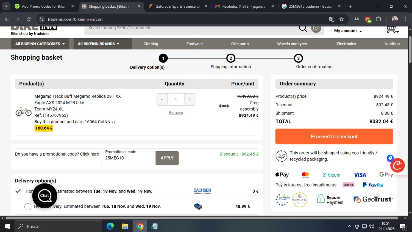Open the Nutrition menu
Viewport: 412px width, 232px height.
pos(392,44)
